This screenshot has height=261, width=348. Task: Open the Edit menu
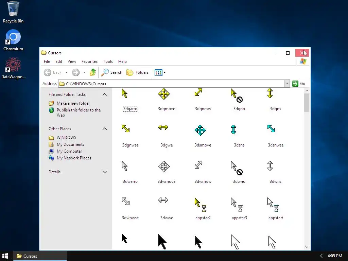click(x=58, y=62)
